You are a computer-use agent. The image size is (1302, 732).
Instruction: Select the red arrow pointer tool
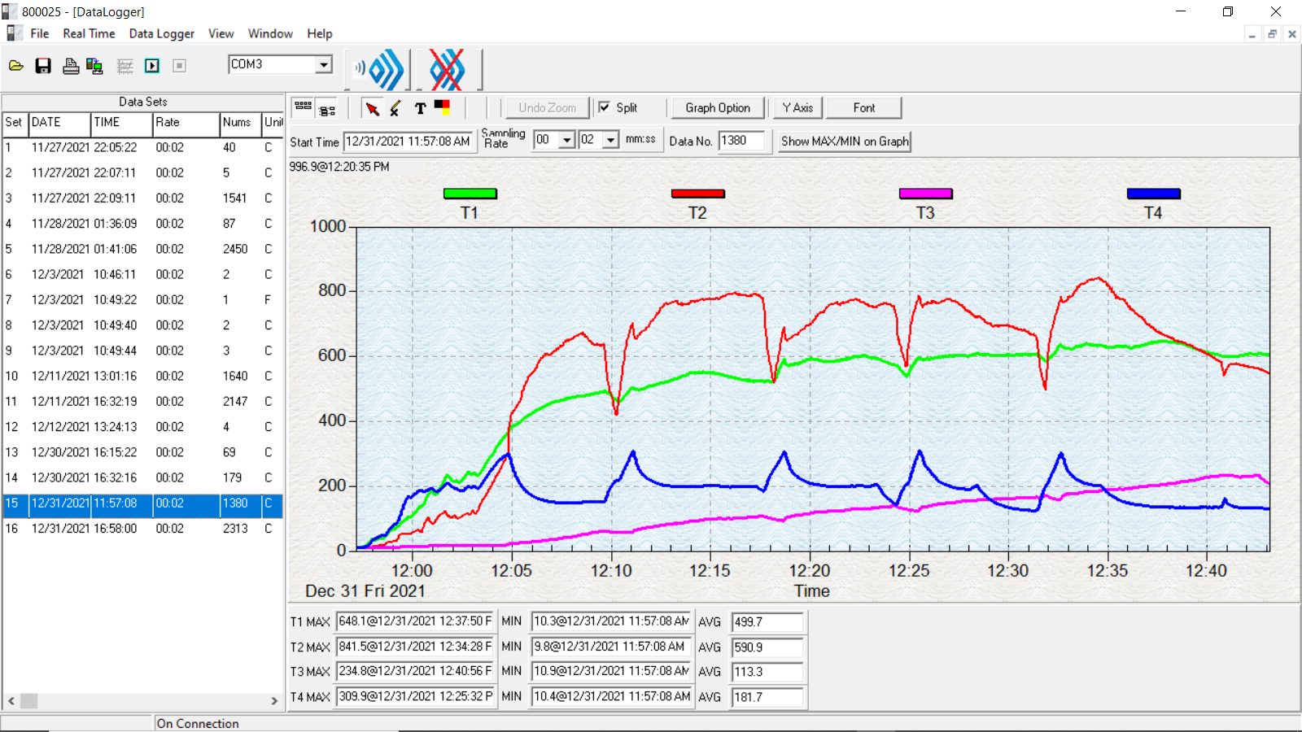372,108
